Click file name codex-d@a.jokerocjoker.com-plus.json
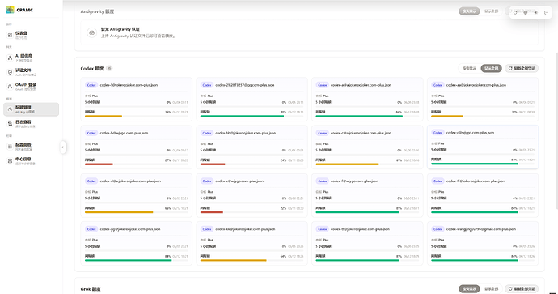This screenshot has height=294, width=558. [130, 181]
